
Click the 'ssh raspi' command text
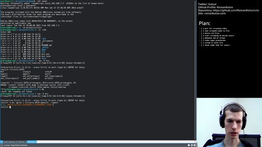tap(42, 1)
